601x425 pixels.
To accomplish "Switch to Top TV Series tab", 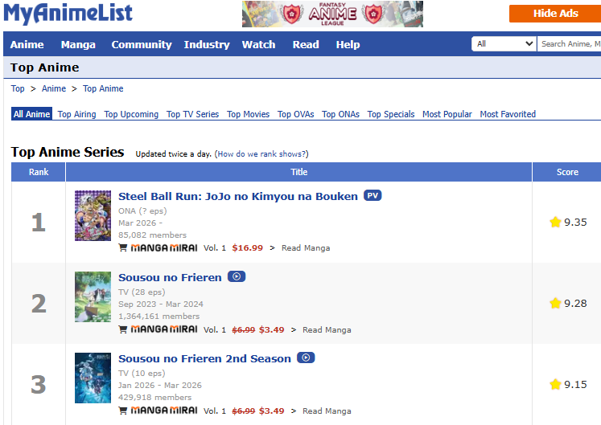I will point(192,114).
